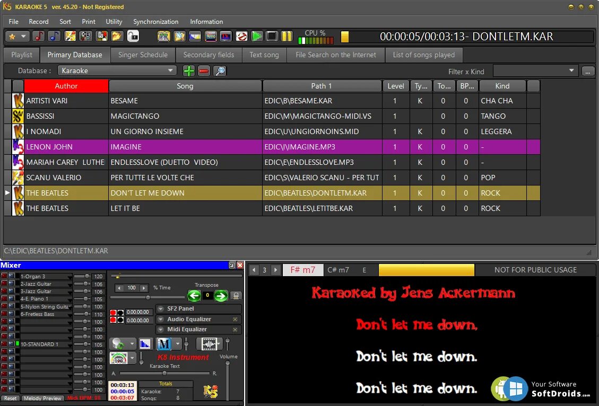The width and height of the screenshot is (599, 406).
Task: Toggle blue solo button for 2-Jazz Guitar
Action: (11, 284)
